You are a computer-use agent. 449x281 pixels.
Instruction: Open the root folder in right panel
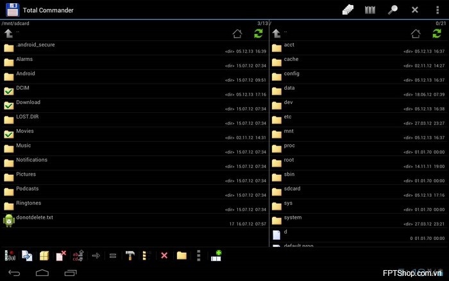pos(359,163)
